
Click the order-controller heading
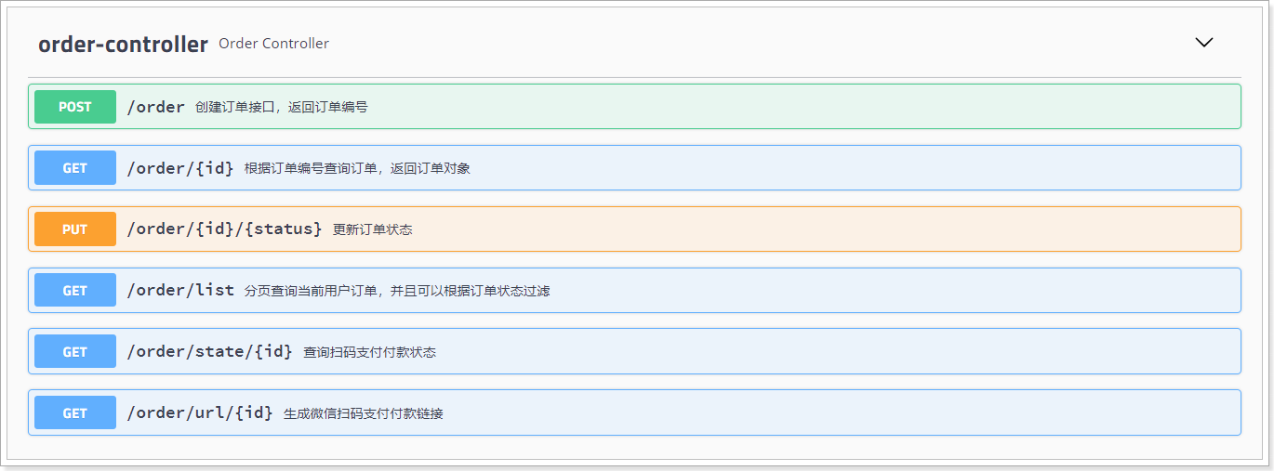tap(123, 44)
